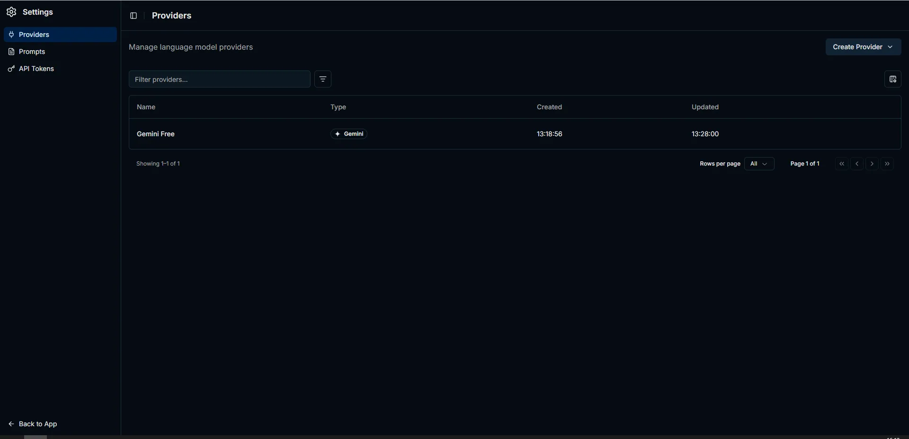The height and width of the screenshot is (439, 909).
Task: Toggle the sidebar panel icon
Action: pyautogui.click(x=134, y=16)
